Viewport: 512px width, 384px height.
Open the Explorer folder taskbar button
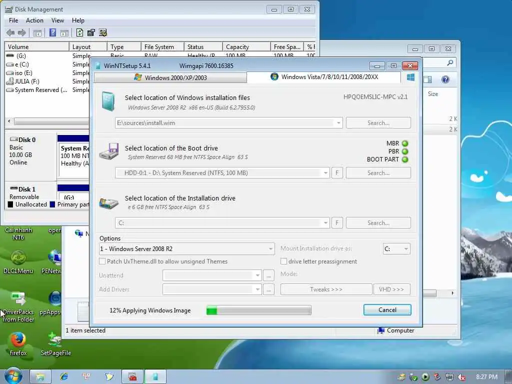click(x=40, y=376)
